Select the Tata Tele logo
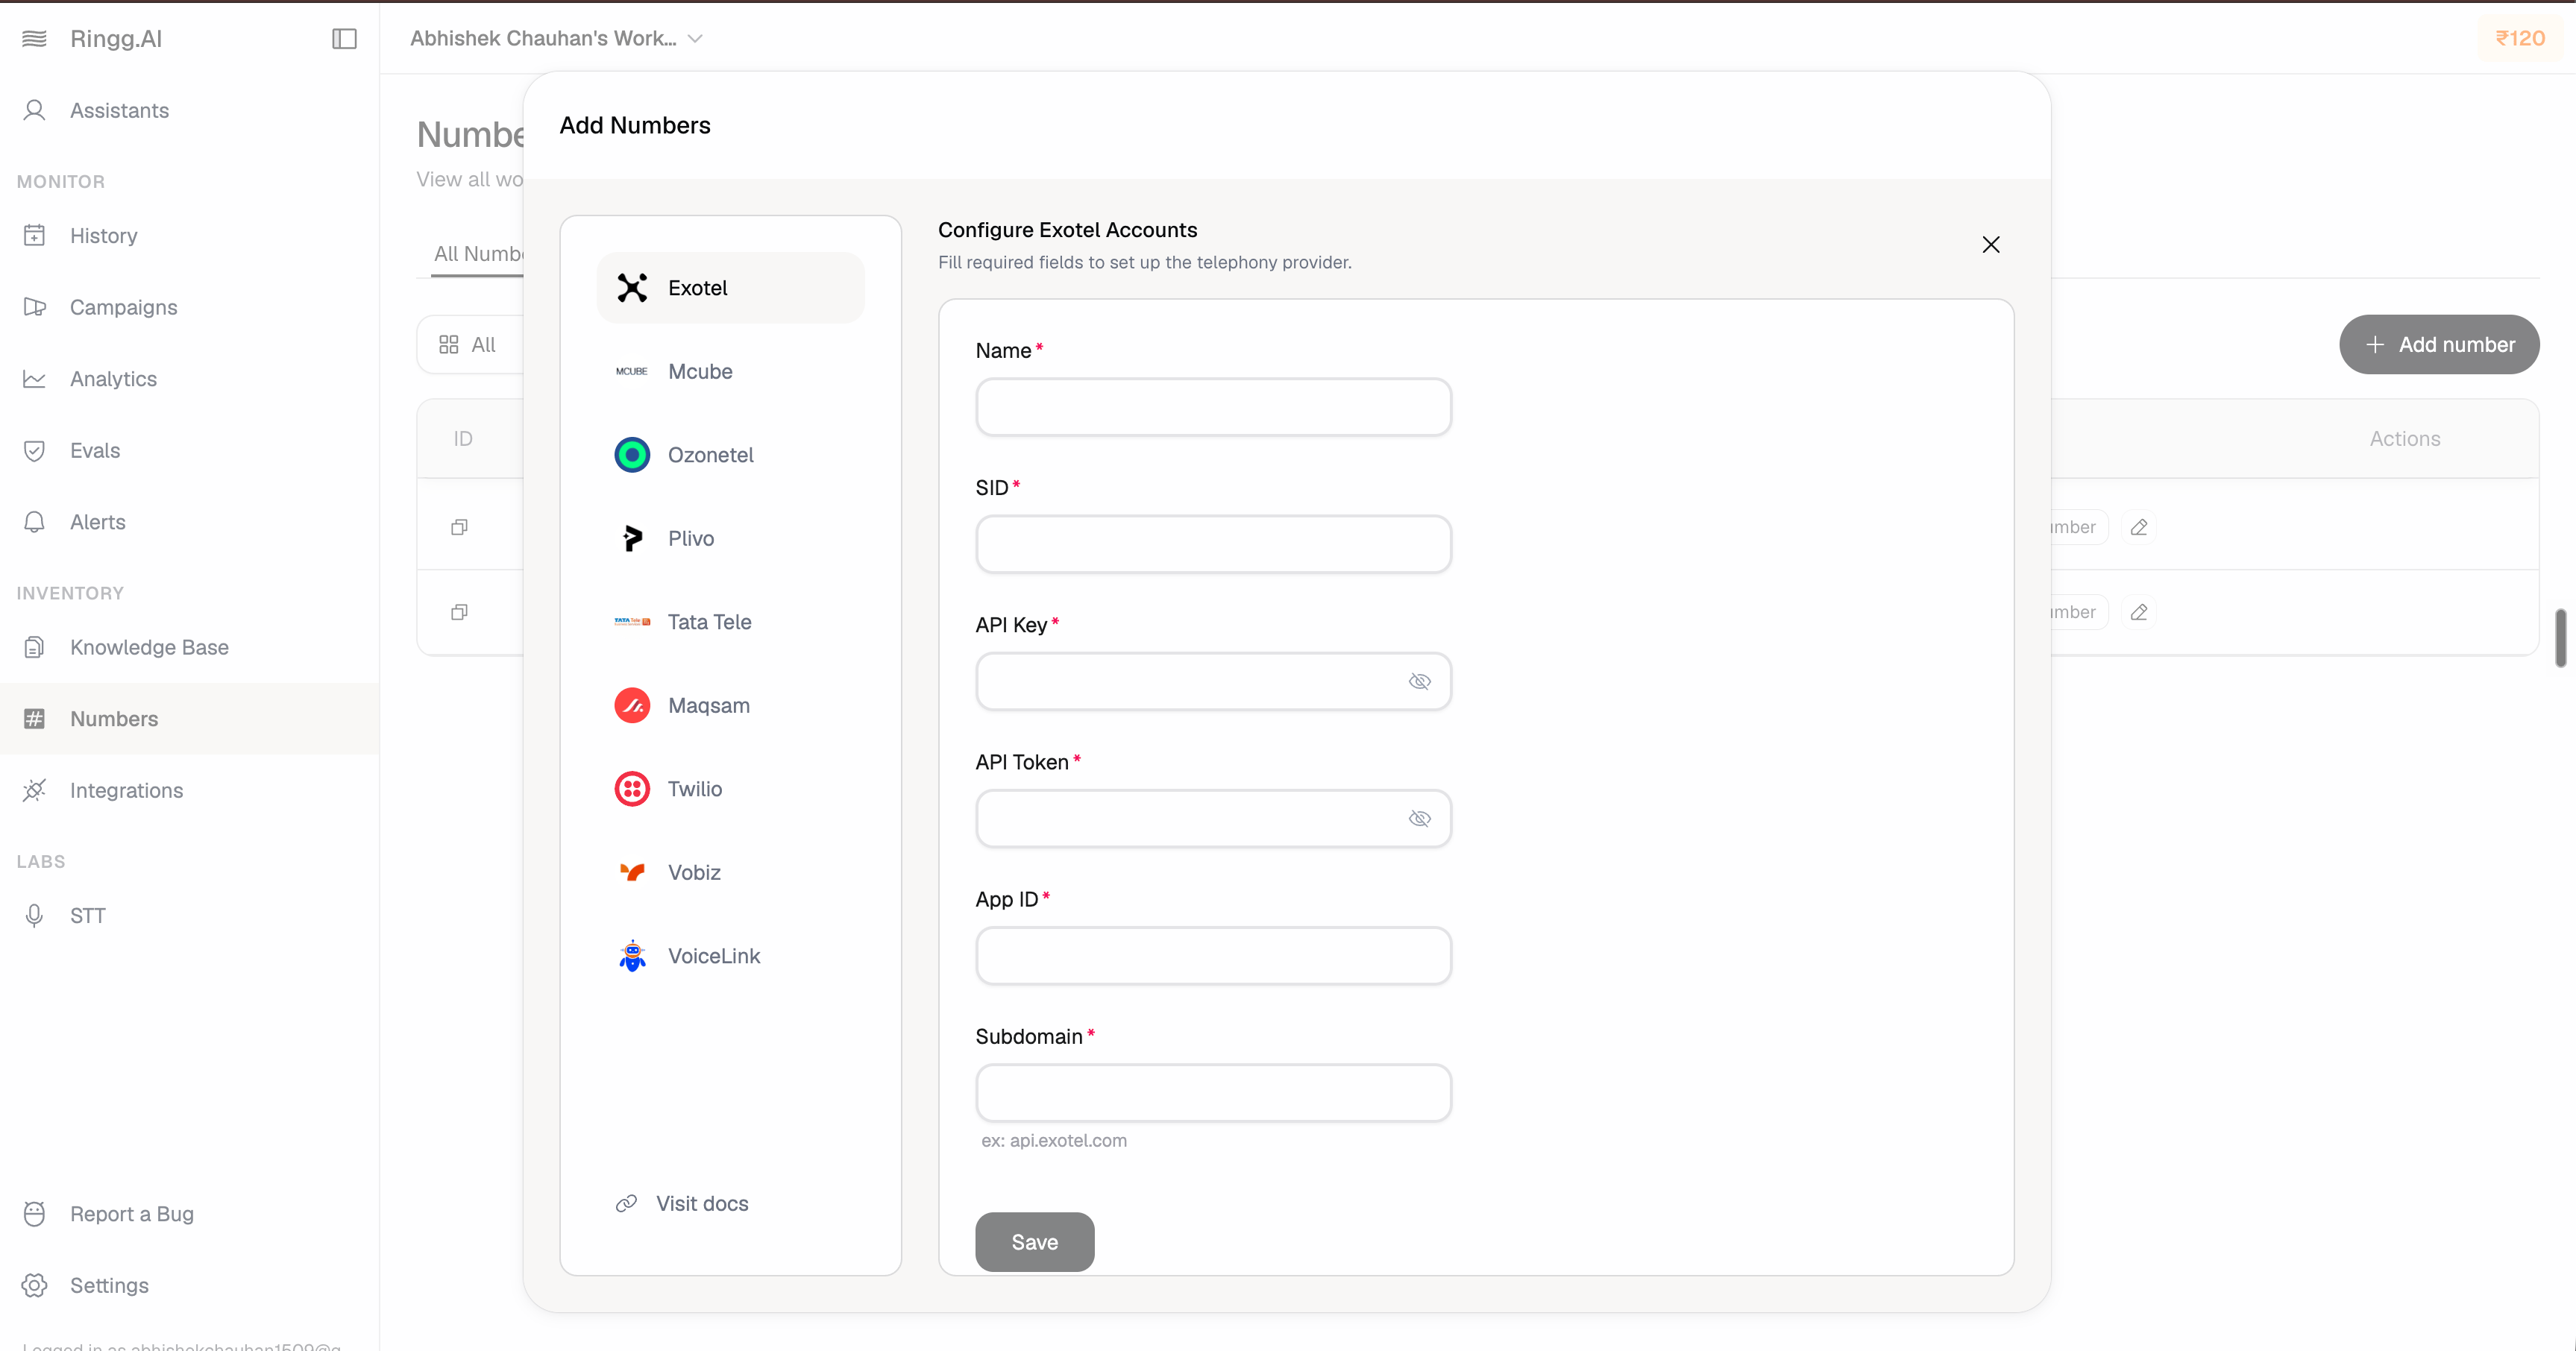This screenshot has width=2576, height=1351. tap(631, 621)
